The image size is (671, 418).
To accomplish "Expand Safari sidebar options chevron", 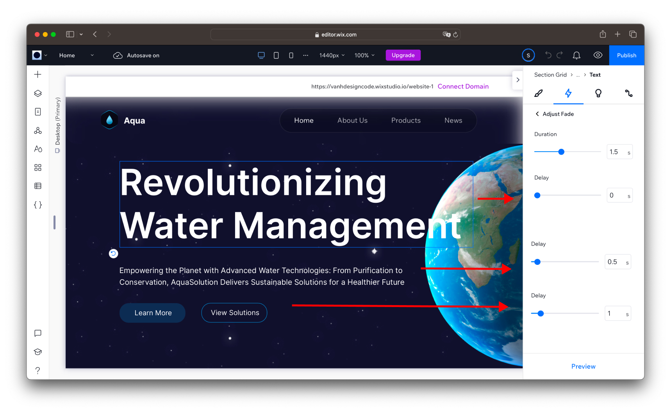I will point(81,34).
